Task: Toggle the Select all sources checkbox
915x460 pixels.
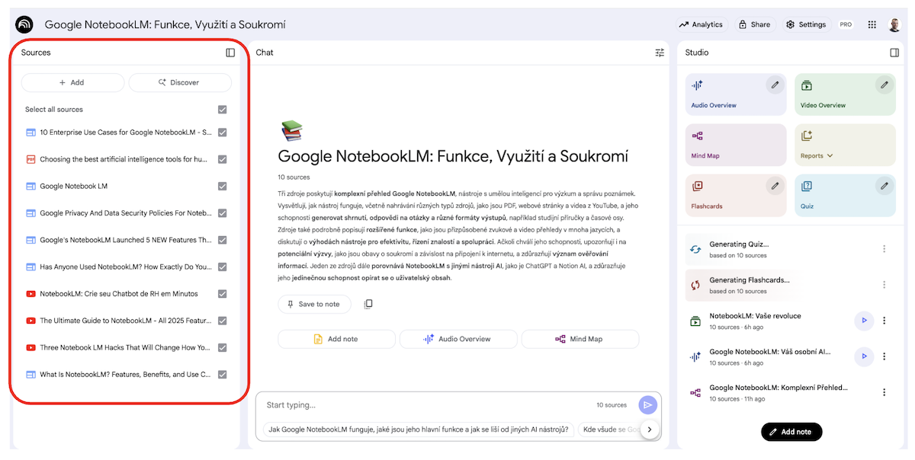Action: 222,110
